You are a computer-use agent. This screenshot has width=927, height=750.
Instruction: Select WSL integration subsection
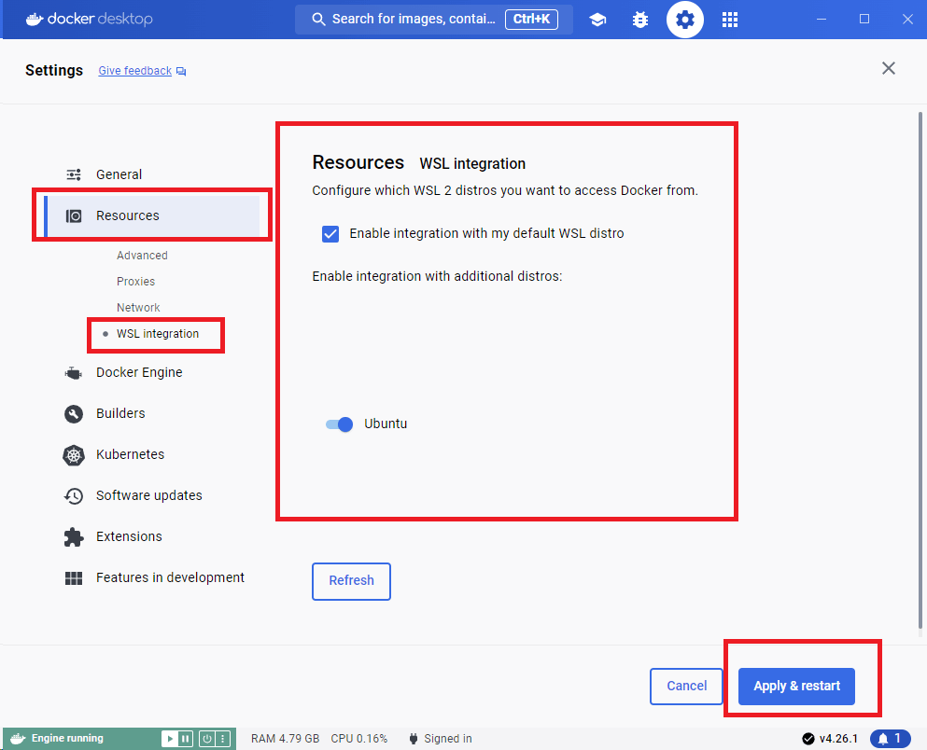click(157, 334)
